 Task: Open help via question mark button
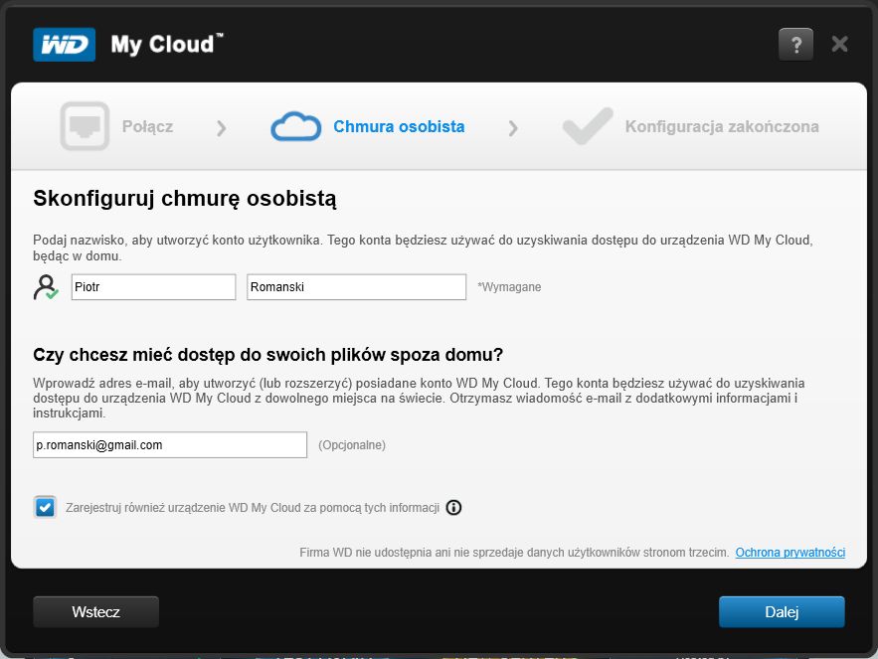pyautogui.click(x=795, y=45)
